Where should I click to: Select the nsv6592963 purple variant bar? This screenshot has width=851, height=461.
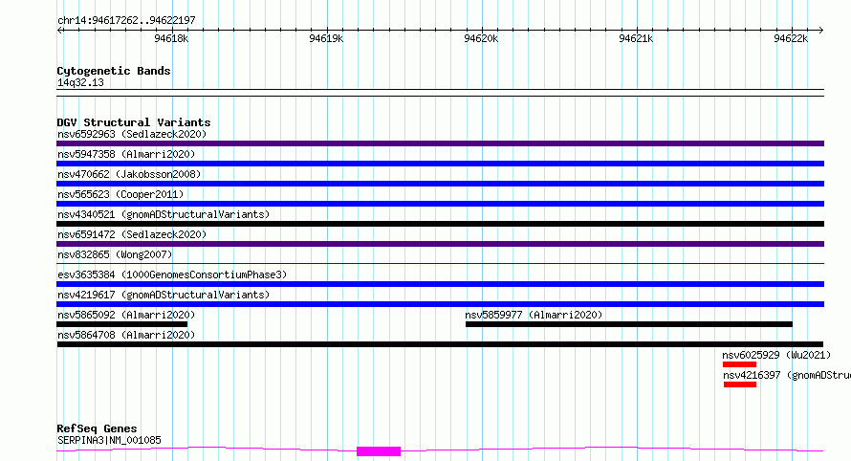[x=440, y=143]
